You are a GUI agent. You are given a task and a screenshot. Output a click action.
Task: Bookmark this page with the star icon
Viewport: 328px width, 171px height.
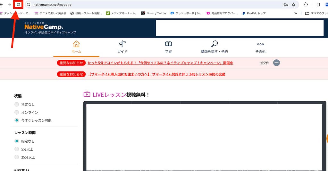(x=294, y=4)
